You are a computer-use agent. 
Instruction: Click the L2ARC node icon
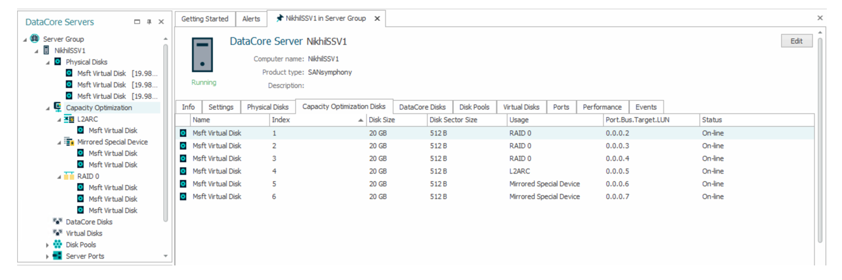[x=70, y=119]
